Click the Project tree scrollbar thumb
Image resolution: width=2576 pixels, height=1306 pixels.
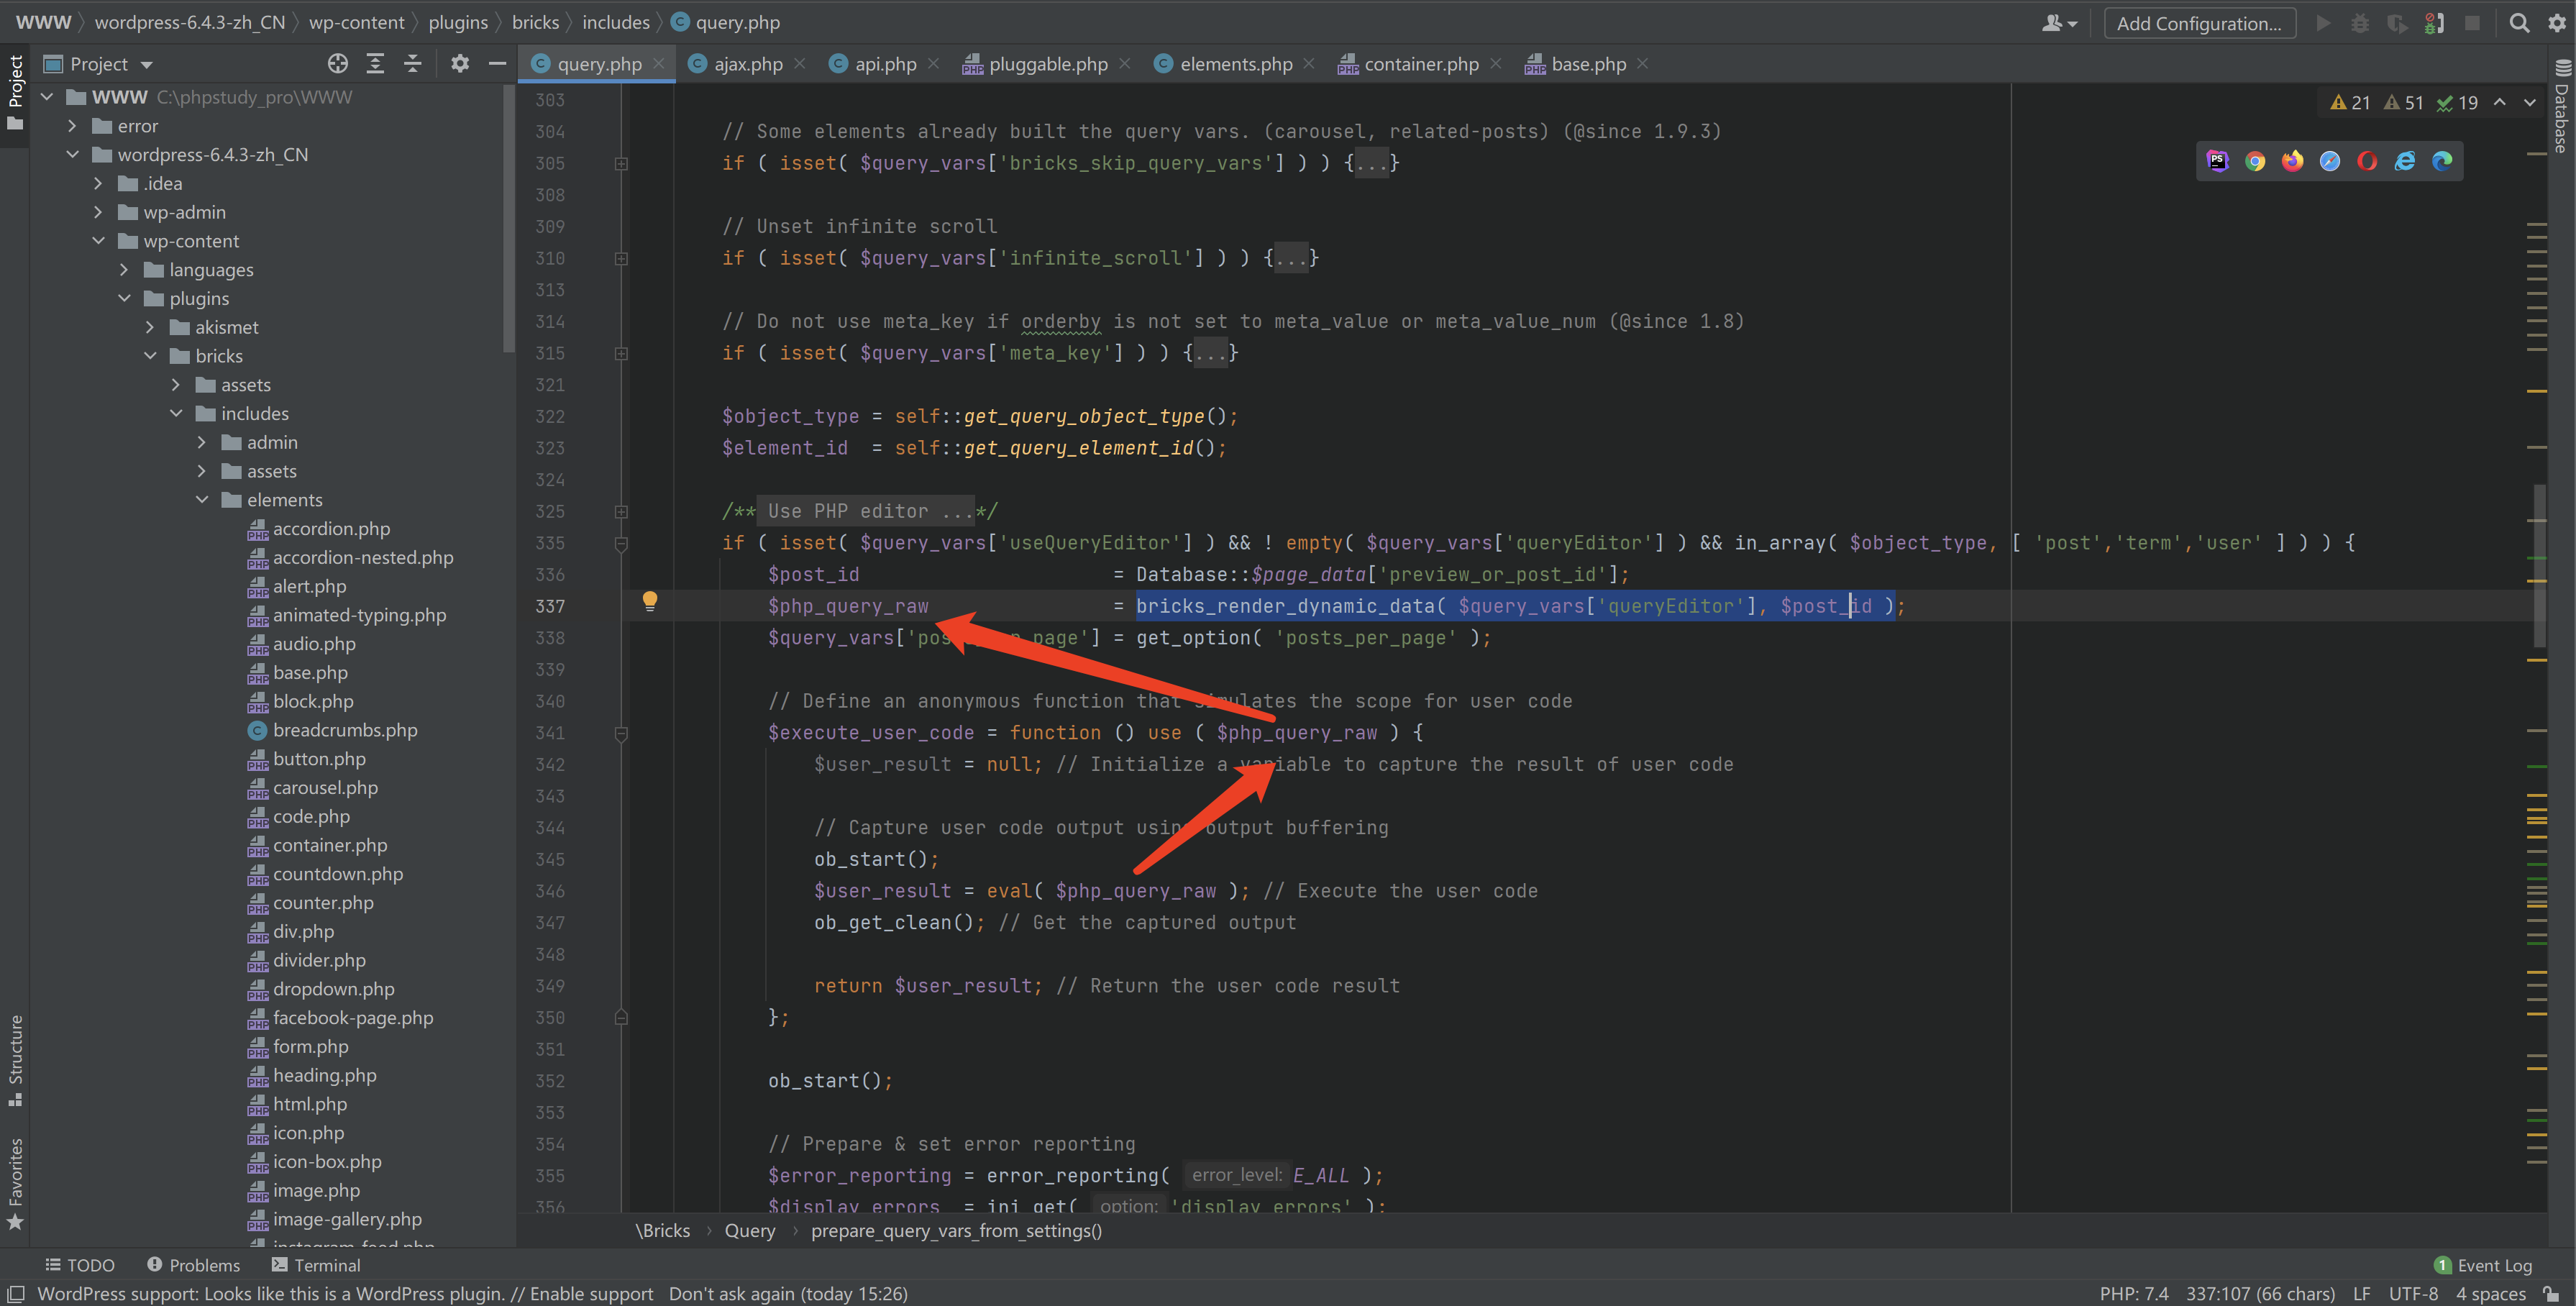509,218
